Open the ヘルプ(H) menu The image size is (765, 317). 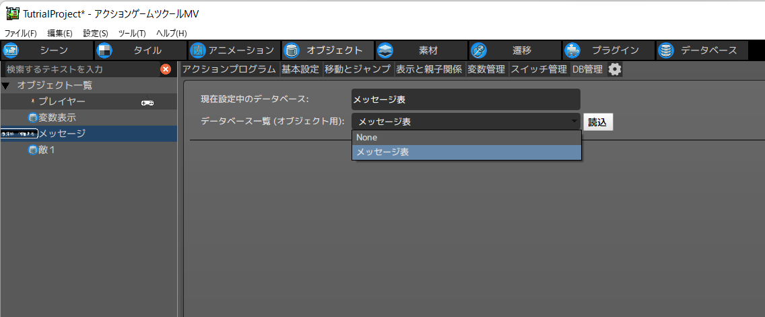coord(171,33)
